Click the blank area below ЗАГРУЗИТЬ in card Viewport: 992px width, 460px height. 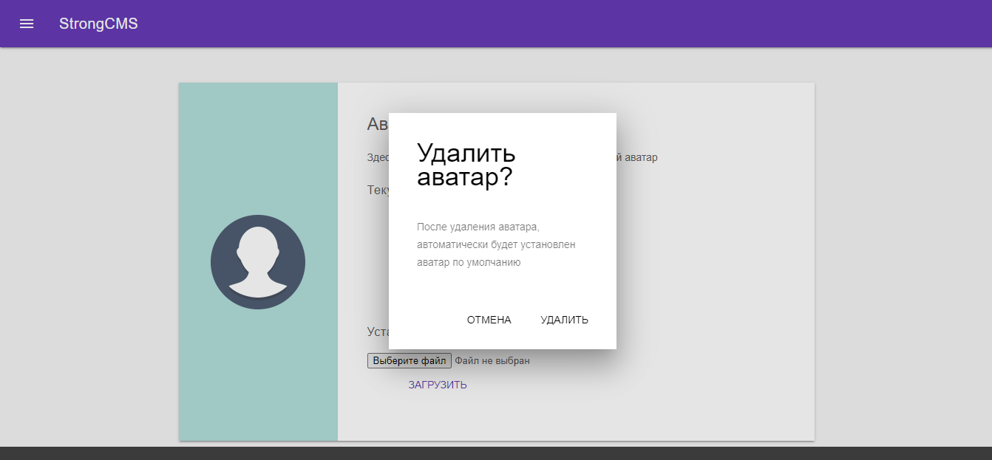tap(577, 417)
